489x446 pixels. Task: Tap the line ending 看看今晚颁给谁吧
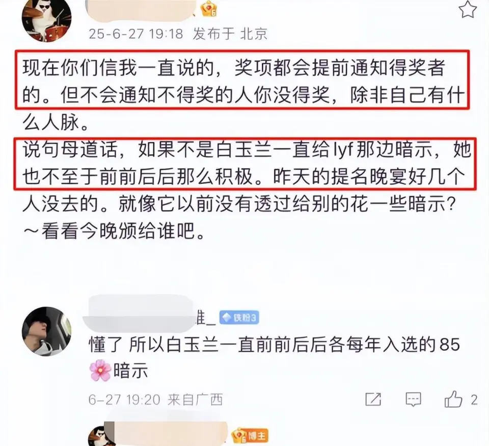(114, 231)
